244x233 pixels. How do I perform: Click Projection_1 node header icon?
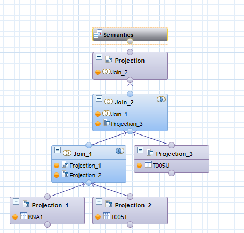pos(26,204)
